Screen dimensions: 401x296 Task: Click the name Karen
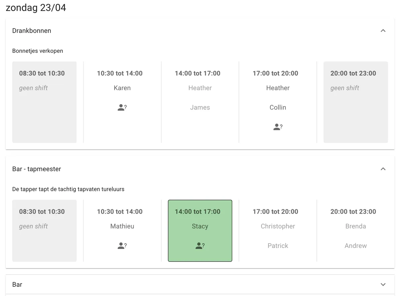pyautogui.click(x=122, y=88)
